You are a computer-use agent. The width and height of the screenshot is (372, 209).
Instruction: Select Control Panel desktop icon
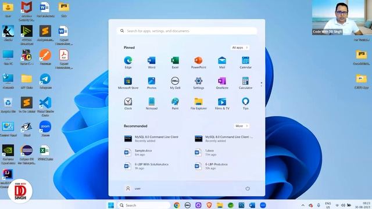[8, 129]
